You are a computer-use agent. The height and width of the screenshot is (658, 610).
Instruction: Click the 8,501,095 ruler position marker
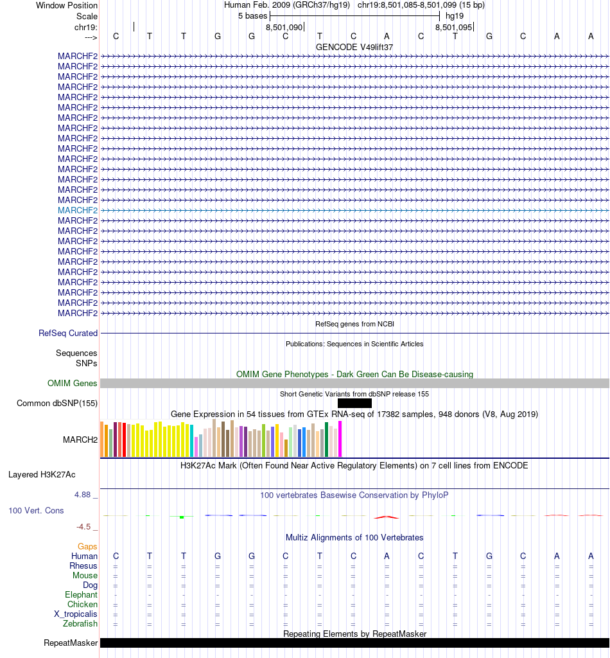(454, 27)
